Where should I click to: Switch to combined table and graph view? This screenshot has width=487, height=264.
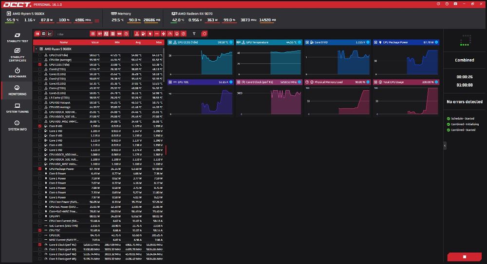[x=37, y=34]
